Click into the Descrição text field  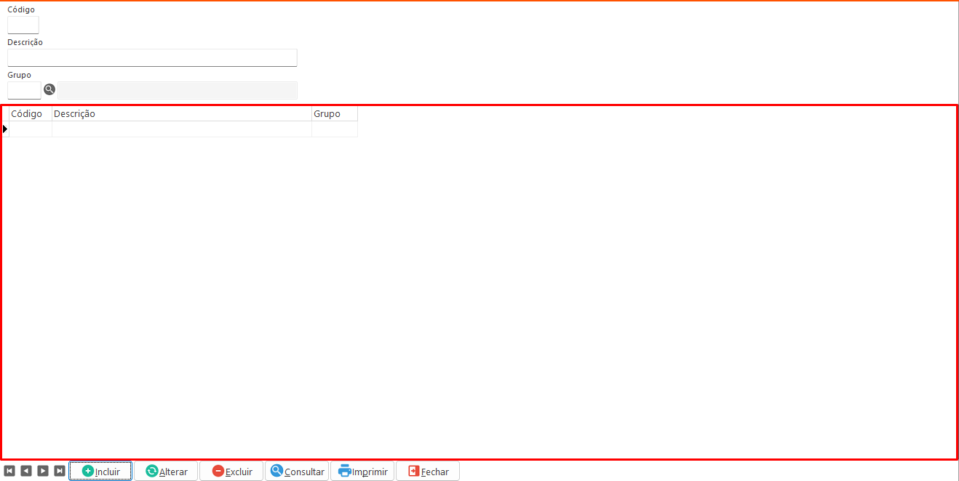152,57
